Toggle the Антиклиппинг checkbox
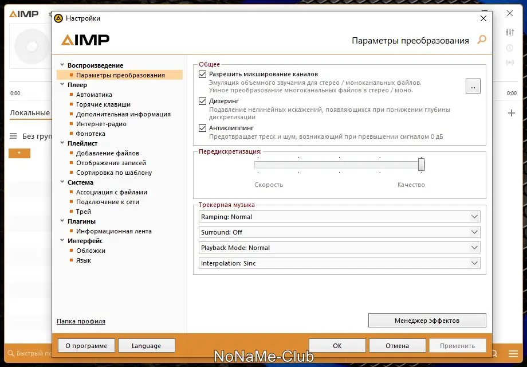The height and width of the screenshot is (367, 527). (202, 128)
